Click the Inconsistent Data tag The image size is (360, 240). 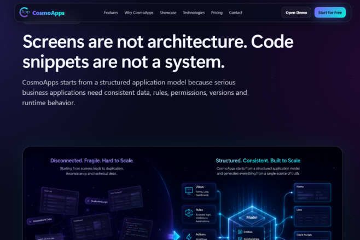(40, 220)
